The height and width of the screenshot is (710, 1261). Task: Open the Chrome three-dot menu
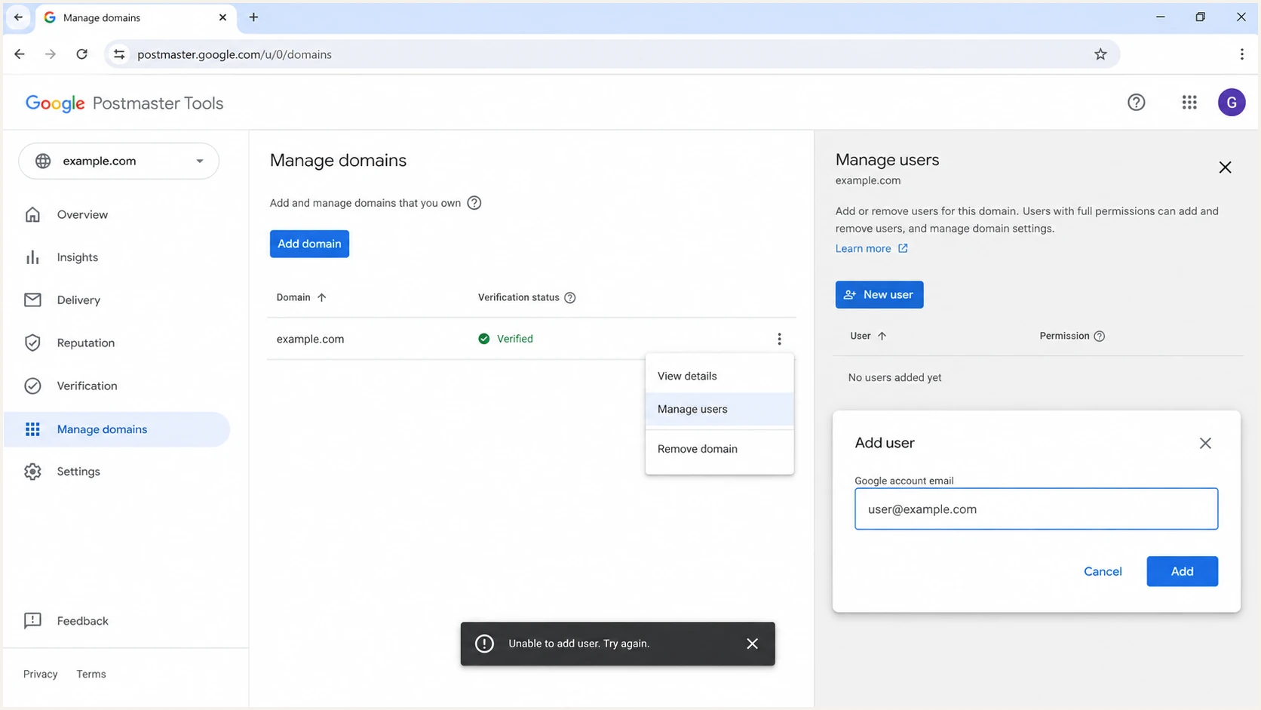[x=1241, y=54]
